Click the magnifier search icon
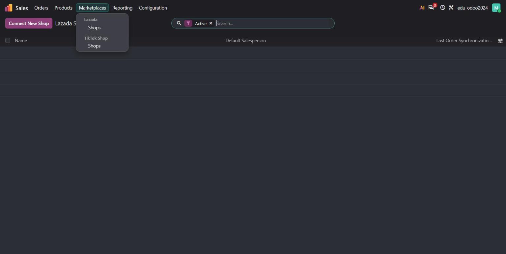This screenshot has width=506, height=254. pyautogui.click(x=179, y=23)
